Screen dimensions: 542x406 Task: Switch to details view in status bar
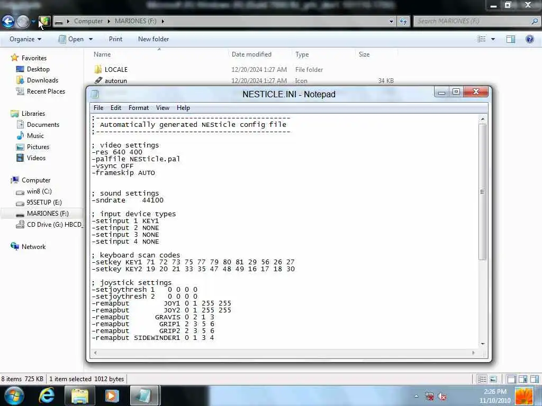click(482, 379)
